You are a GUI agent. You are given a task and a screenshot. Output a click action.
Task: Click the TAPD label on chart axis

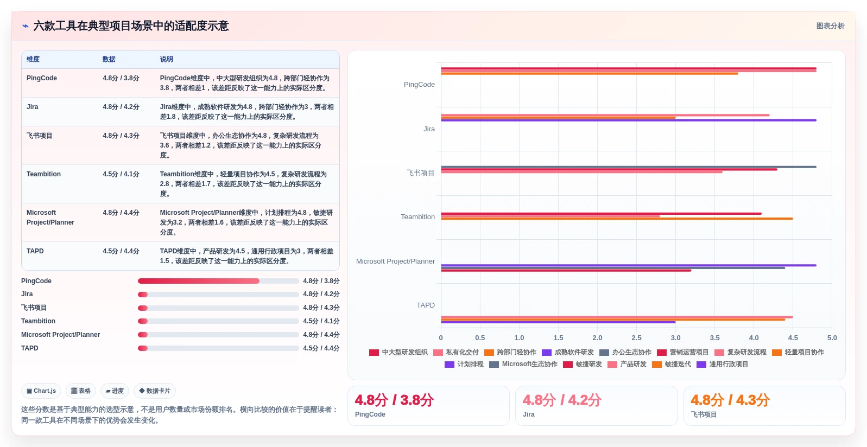[x=426, y=305]
